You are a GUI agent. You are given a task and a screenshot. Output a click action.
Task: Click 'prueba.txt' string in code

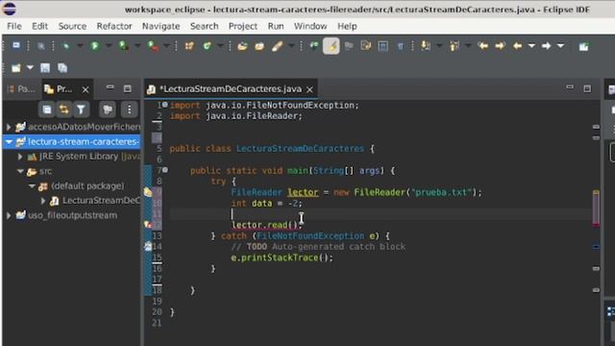click(x=441, y=192)
